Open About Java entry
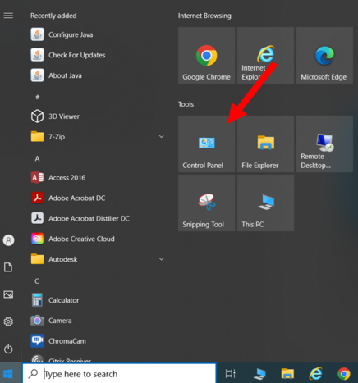 pos(97,75)
